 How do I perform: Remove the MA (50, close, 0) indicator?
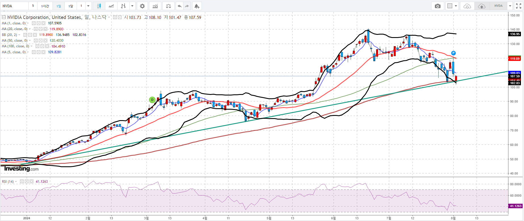(45, 41)
